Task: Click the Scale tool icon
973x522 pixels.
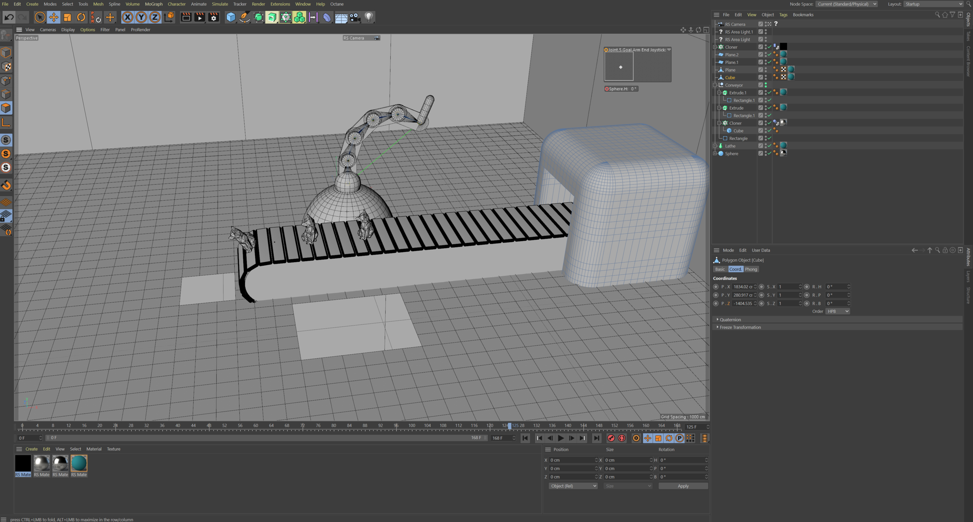Action: 67,17
